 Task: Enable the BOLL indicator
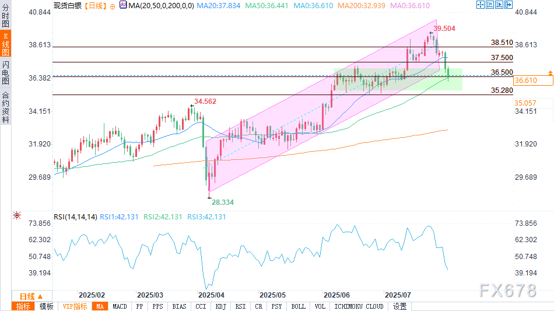pyautogui.click(x=298, y=306)
